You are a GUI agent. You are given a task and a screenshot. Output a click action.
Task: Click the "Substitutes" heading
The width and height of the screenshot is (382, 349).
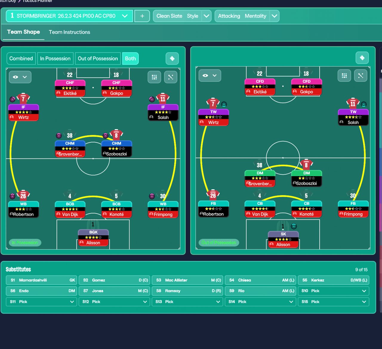[19, 269]
